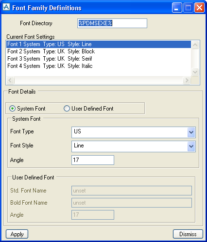Click the horizontal scroll-left arrow
Viewport: 207px width, 242px height.
10,80
